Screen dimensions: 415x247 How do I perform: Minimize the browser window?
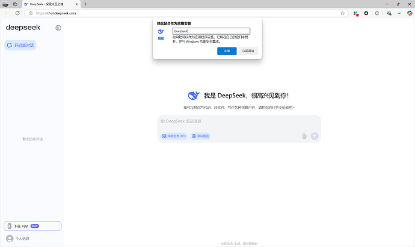click(x=387, y=4)
